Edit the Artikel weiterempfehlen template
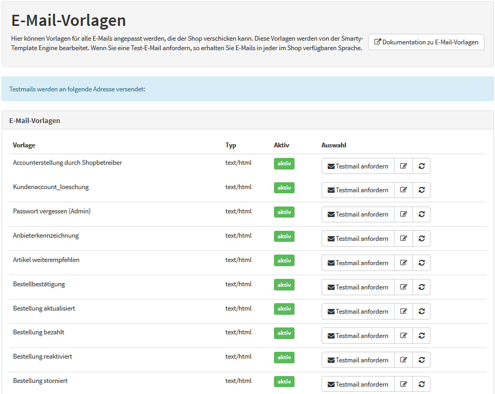 point(404,263)
